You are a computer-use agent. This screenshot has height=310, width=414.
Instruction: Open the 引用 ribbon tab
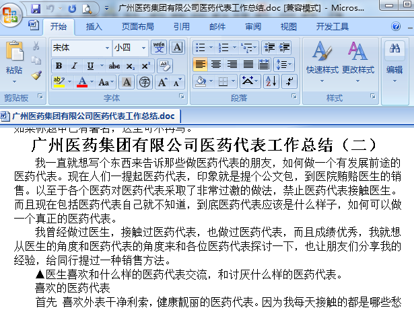click(182, 27)
